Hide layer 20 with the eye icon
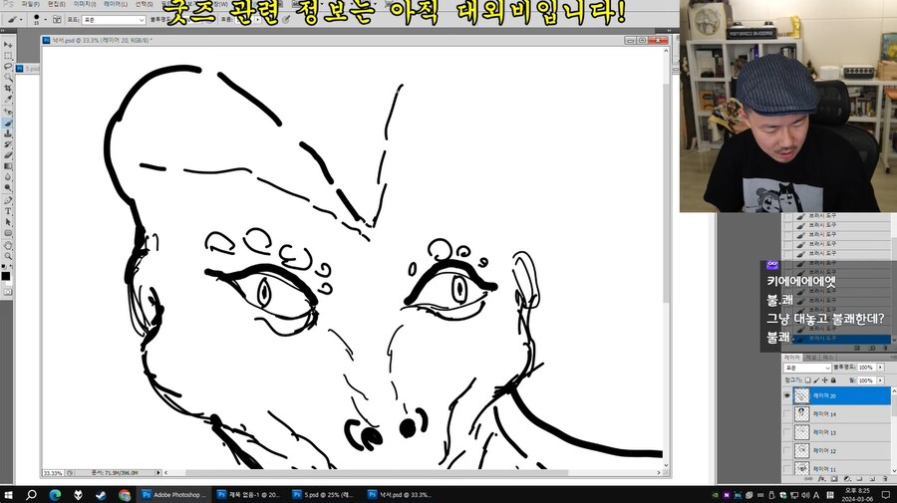Screen dimensions: 897x503 (x=787, y=395)
